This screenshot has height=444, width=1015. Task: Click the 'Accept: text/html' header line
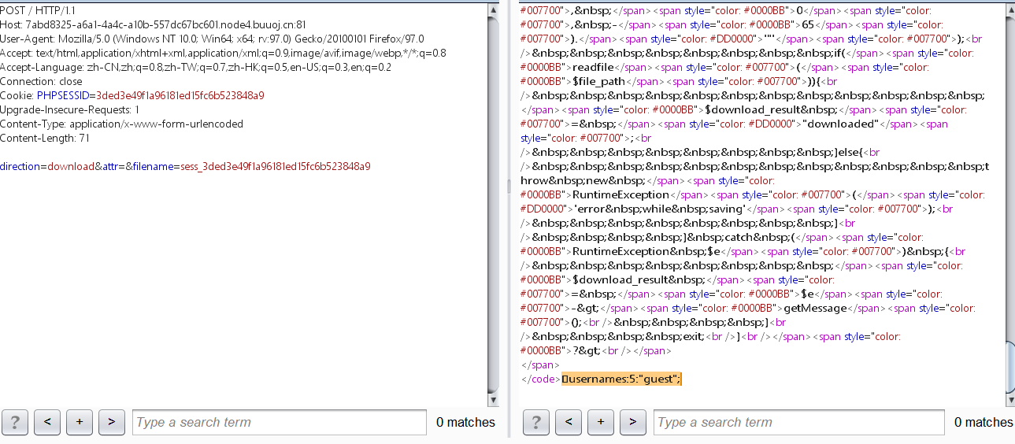[x=223, y=53]
